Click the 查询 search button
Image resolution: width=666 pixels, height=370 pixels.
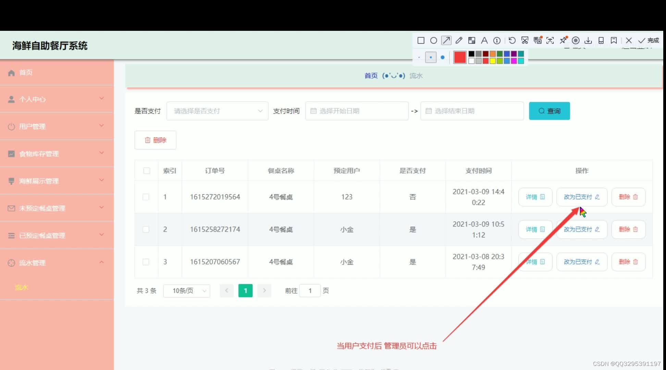(550, 111)
